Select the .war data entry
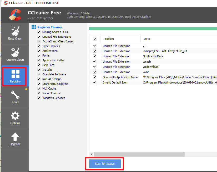This screenshot has width=217, height=172. [146, 72]
